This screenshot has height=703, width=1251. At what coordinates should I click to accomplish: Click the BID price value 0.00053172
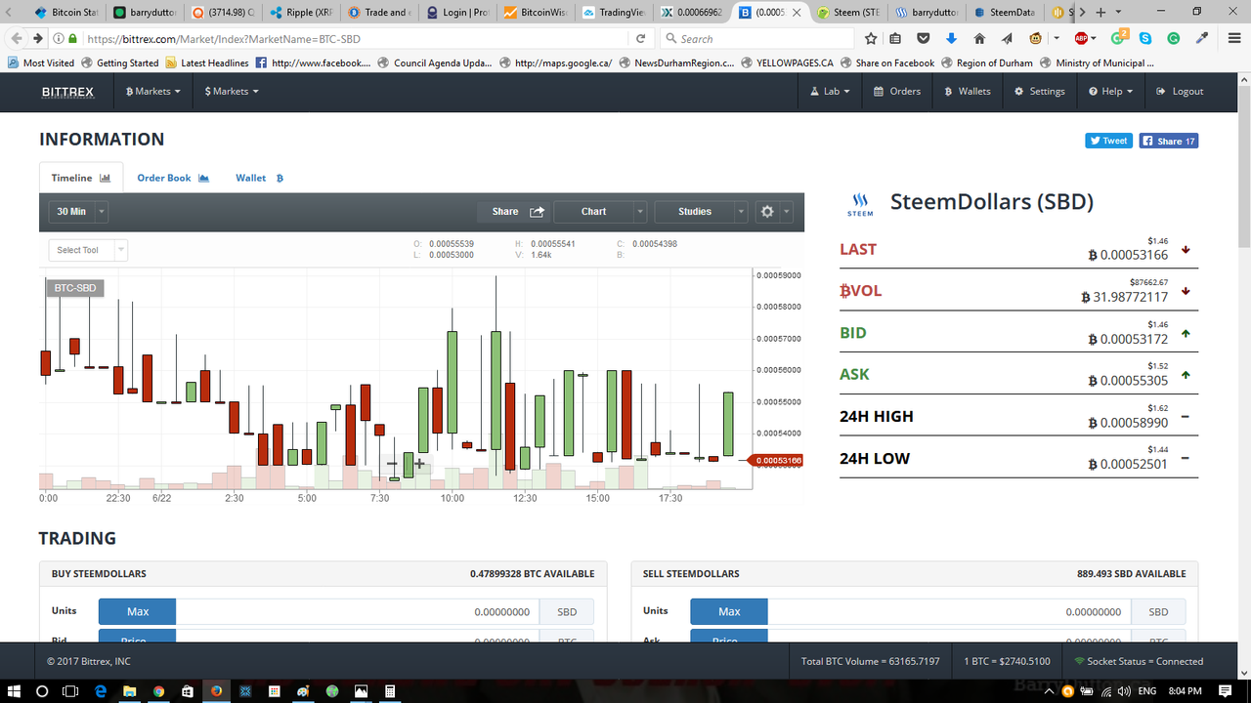click(1128, 339)
